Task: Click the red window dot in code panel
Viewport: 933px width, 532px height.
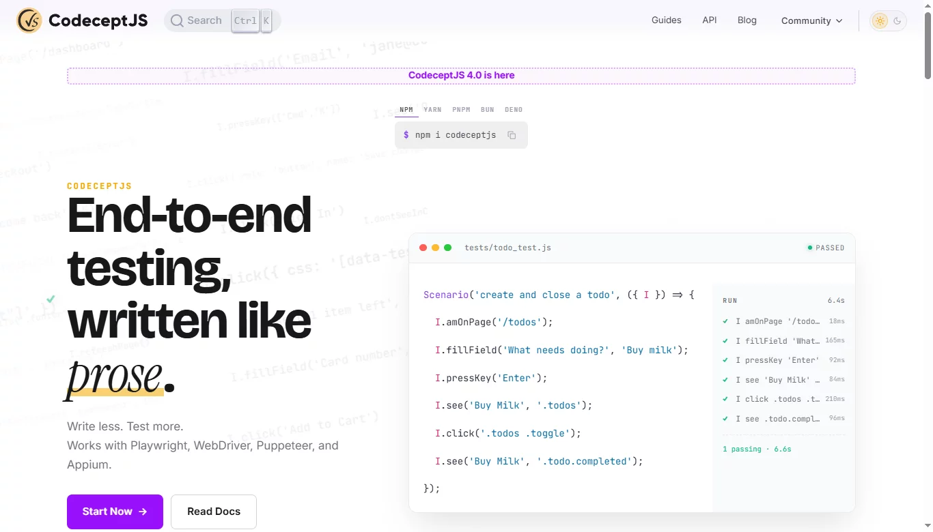Action: 423,248
